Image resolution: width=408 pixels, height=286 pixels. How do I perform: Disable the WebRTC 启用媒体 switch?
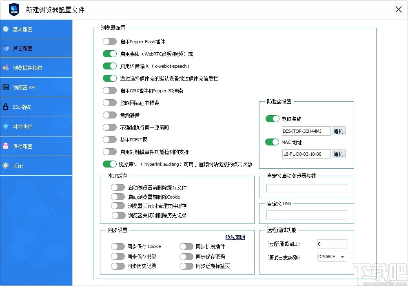(x=110, y=54)
